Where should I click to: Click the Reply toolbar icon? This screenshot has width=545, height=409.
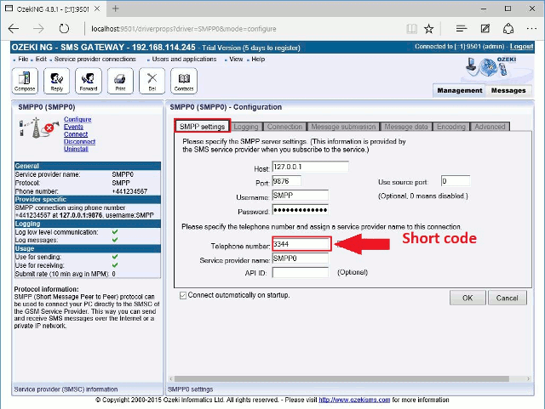tap(56, 81)
